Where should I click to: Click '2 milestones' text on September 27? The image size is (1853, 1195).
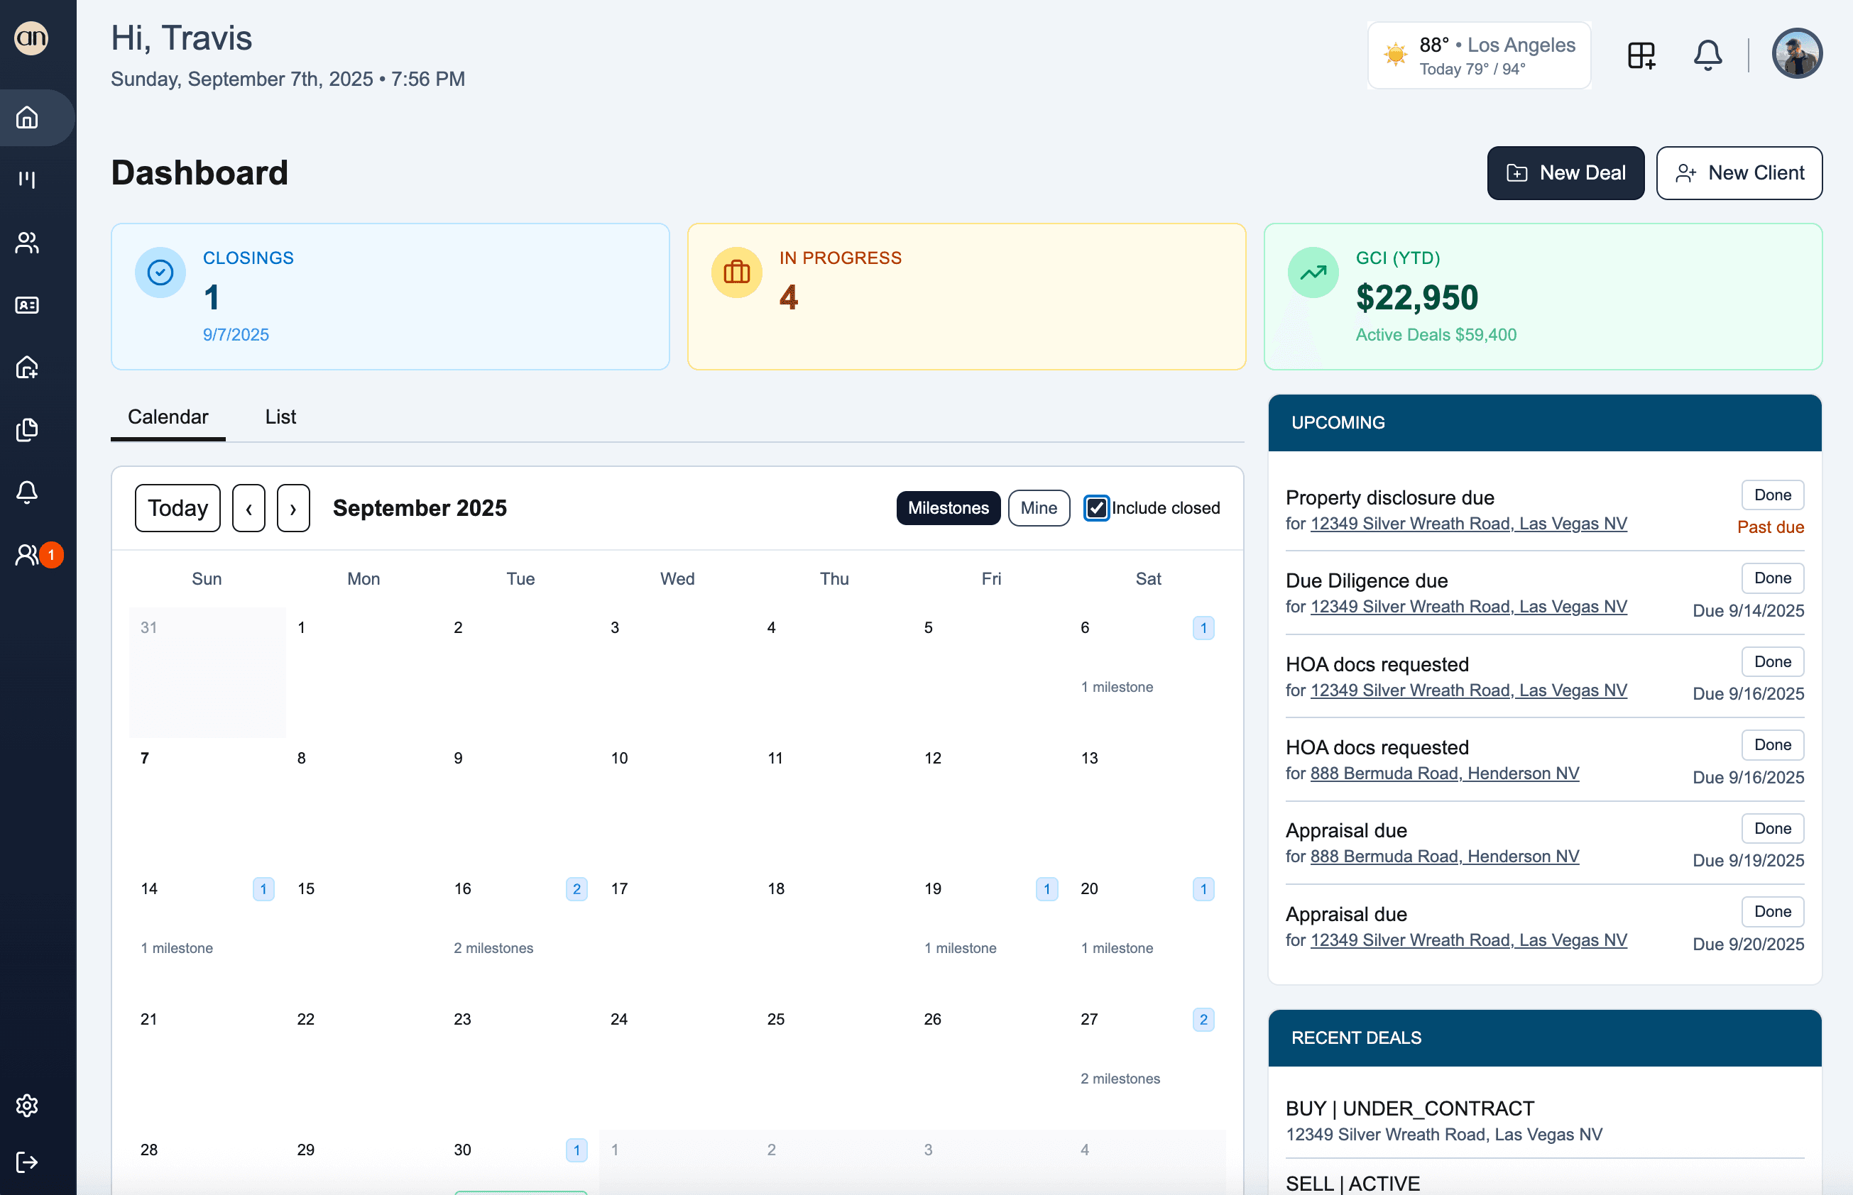pos(1120,1079)
